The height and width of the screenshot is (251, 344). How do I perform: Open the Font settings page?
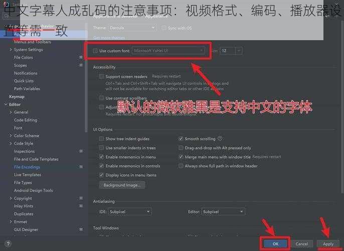18,128
